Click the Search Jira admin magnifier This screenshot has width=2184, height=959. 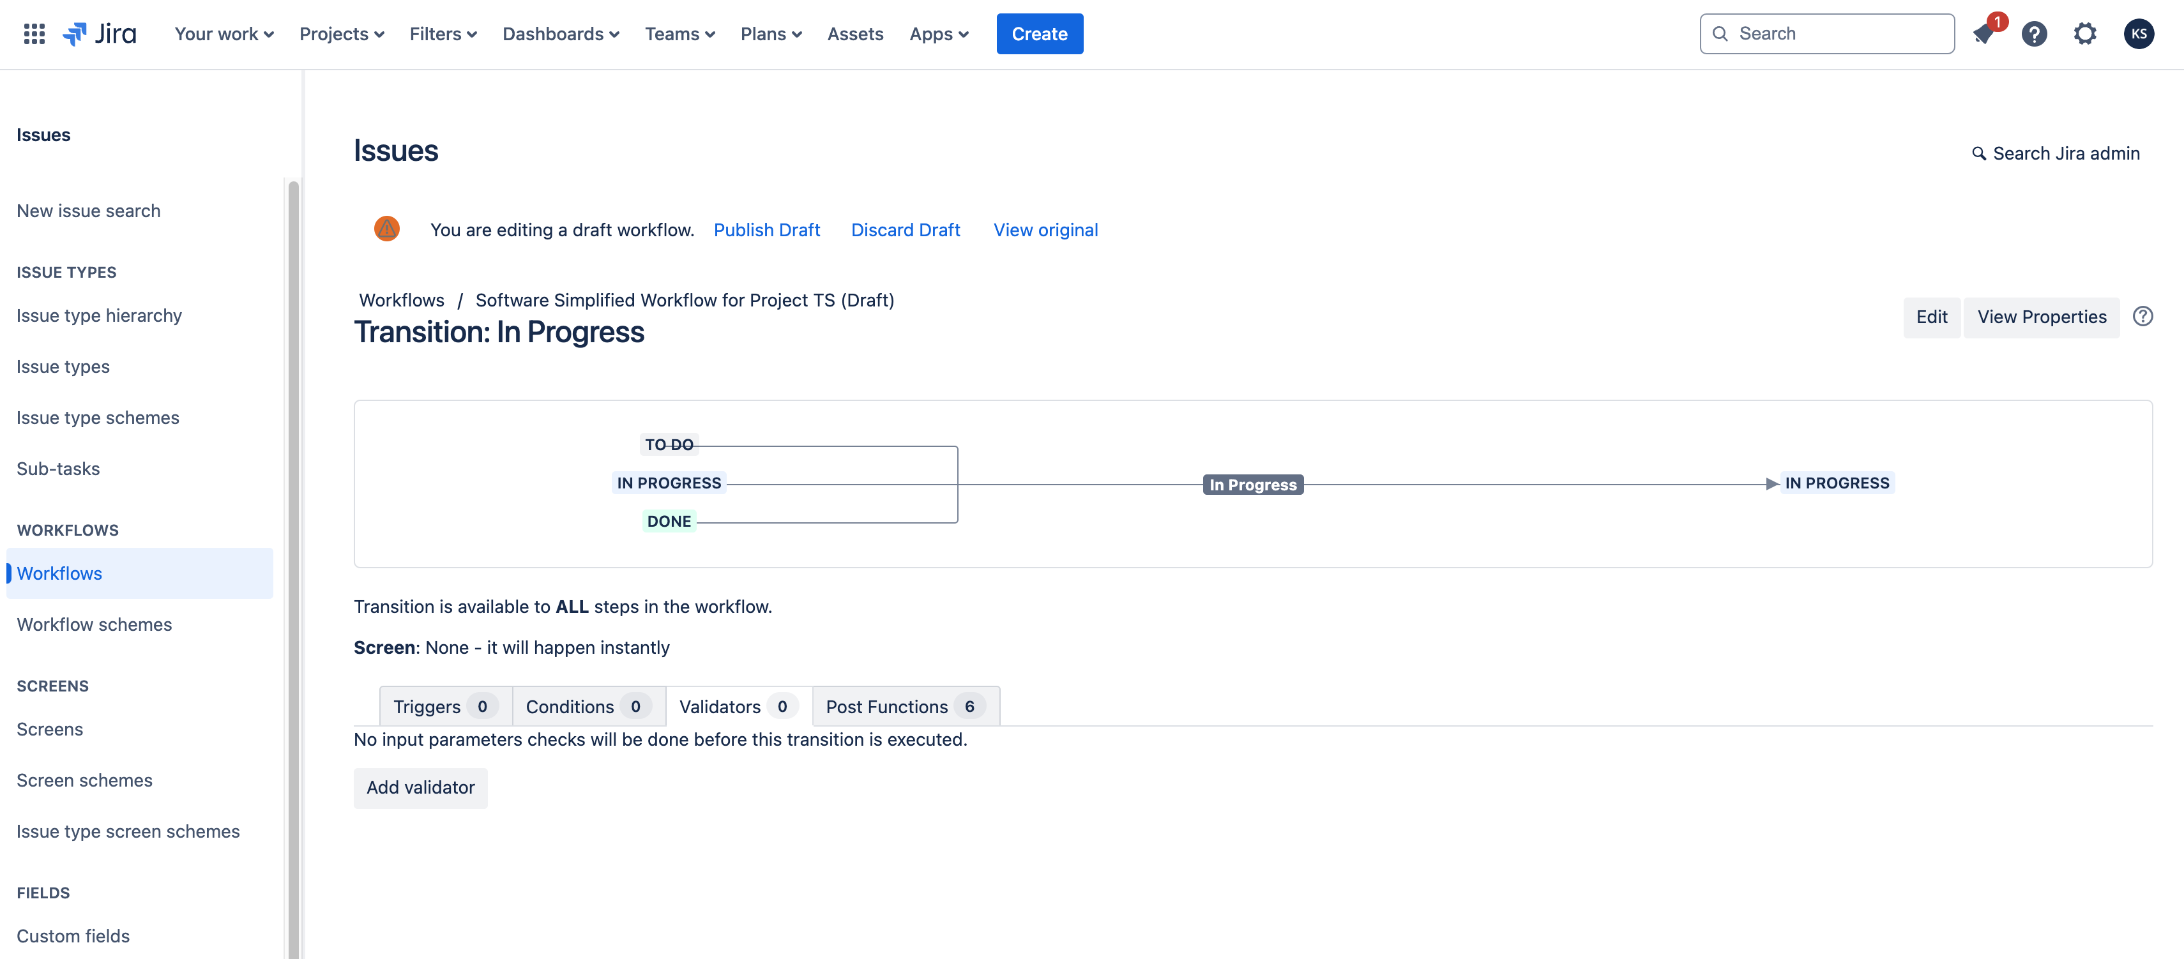1979,153
